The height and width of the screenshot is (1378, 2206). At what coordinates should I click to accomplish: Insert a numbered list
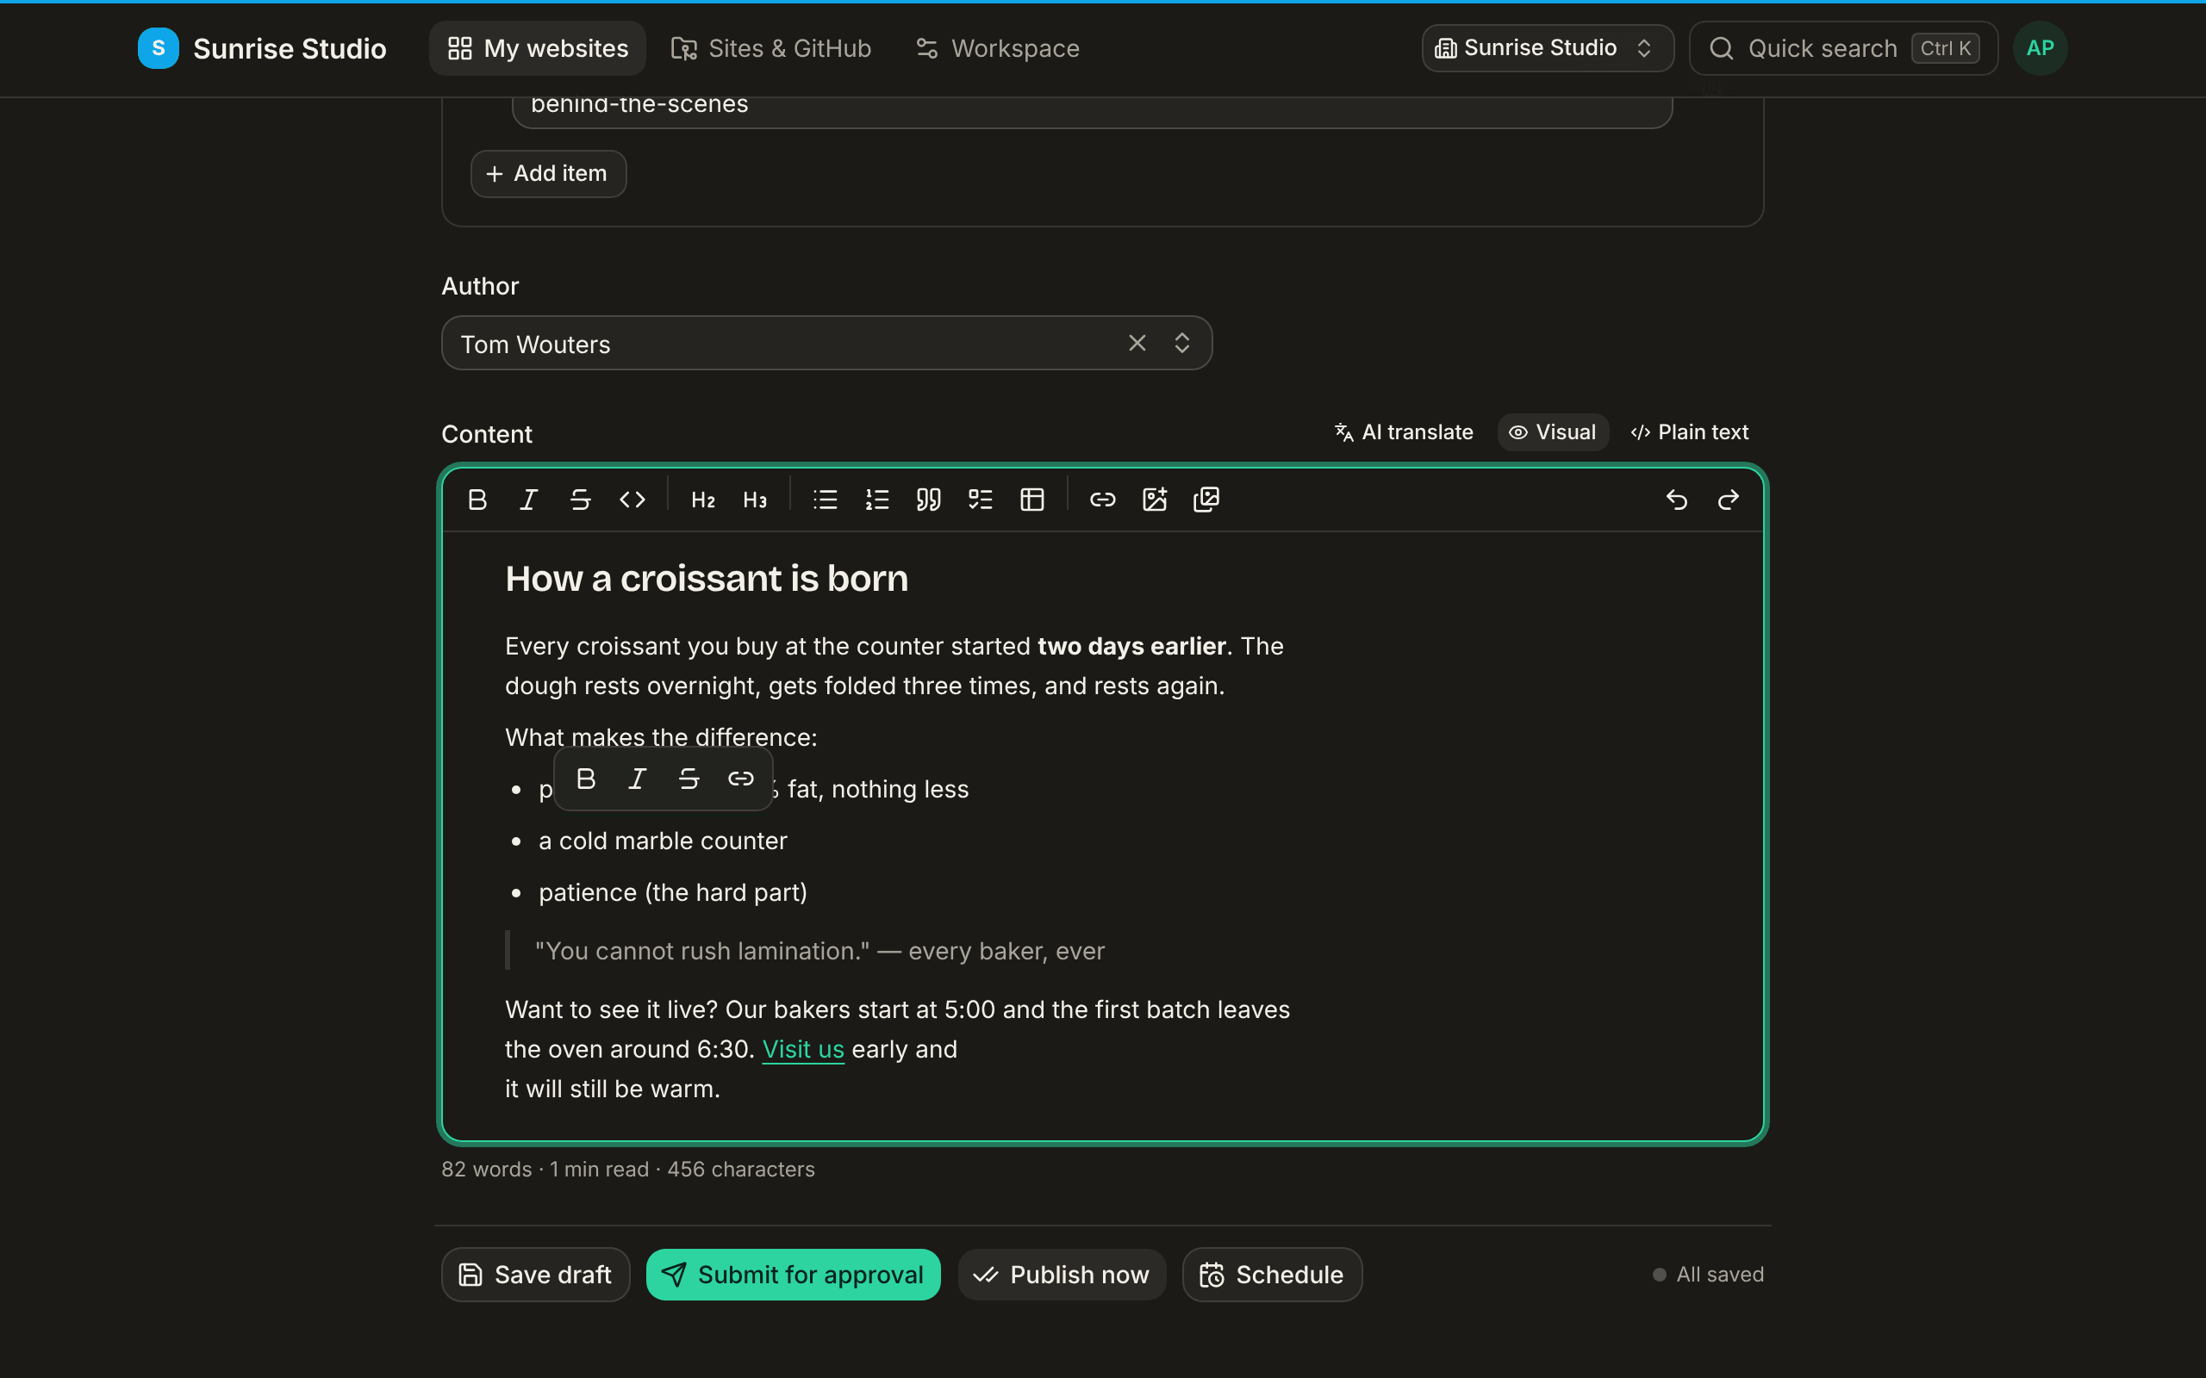(877, 500)
